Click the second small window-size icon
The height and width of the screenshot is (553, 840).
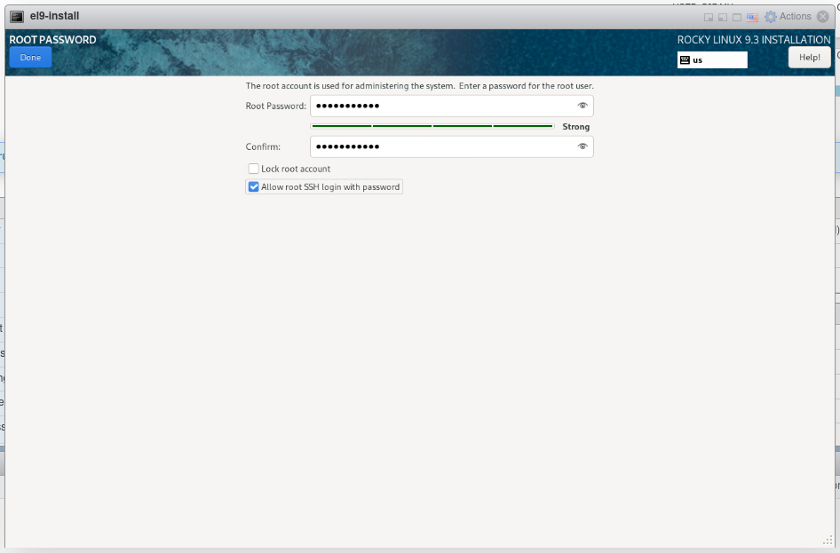coord(723,18)
